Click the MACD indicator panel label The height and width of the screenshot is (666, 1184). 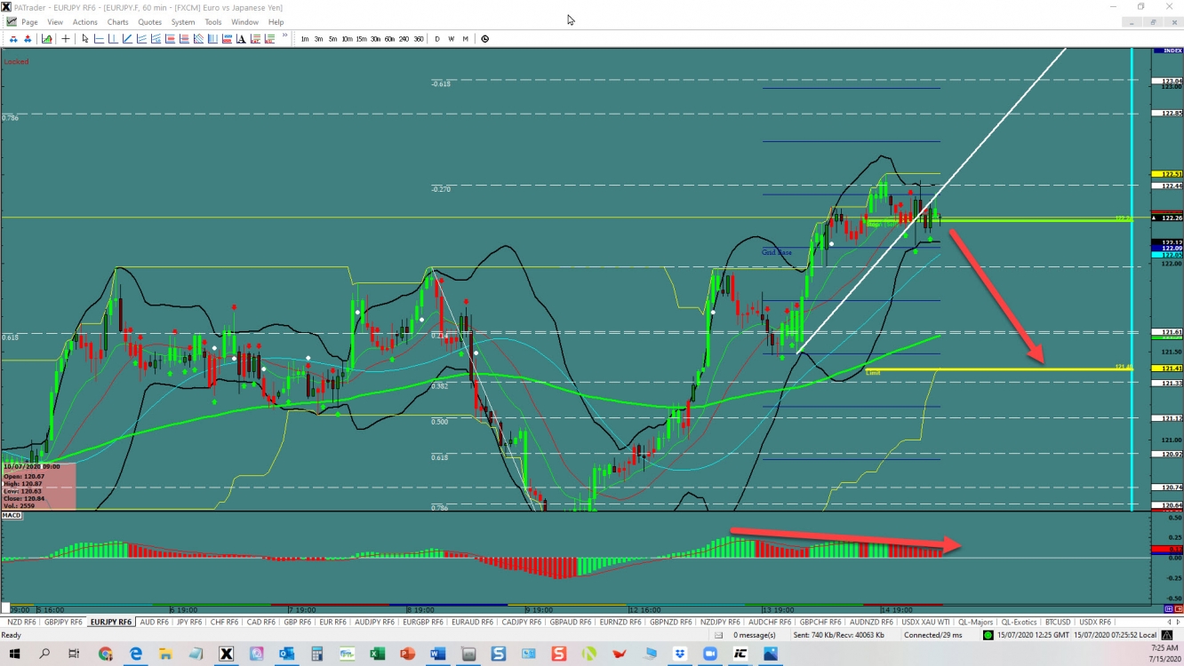(x=12, y=515)
